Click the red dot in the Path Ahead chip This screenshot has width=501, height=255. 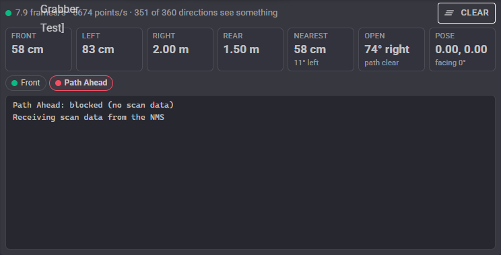58,83
